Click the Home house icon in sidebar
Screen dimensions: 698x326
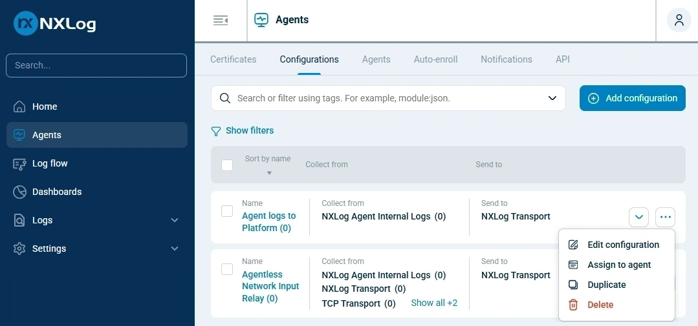pos(19,107)
